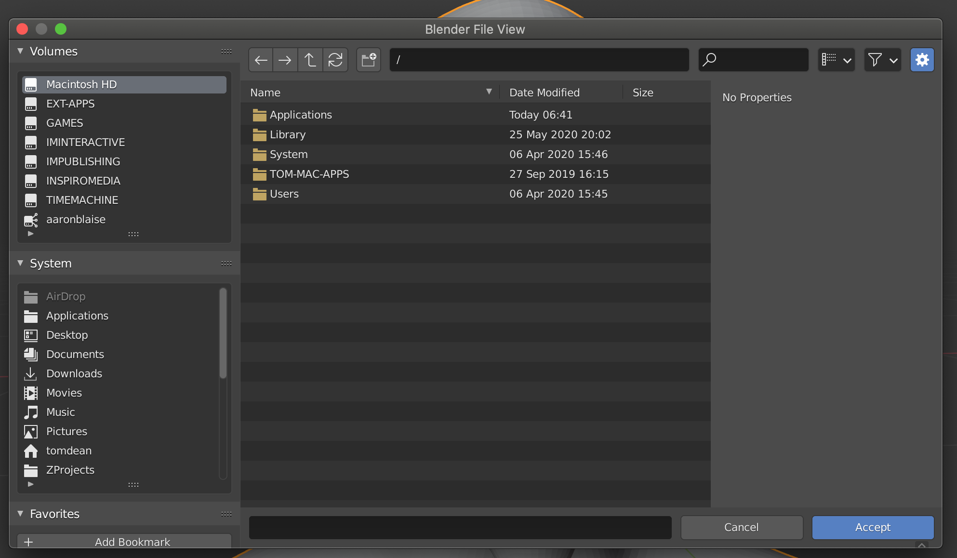Select the EXT-APPS volume
957x558 pixels.
tap(124, 104)
